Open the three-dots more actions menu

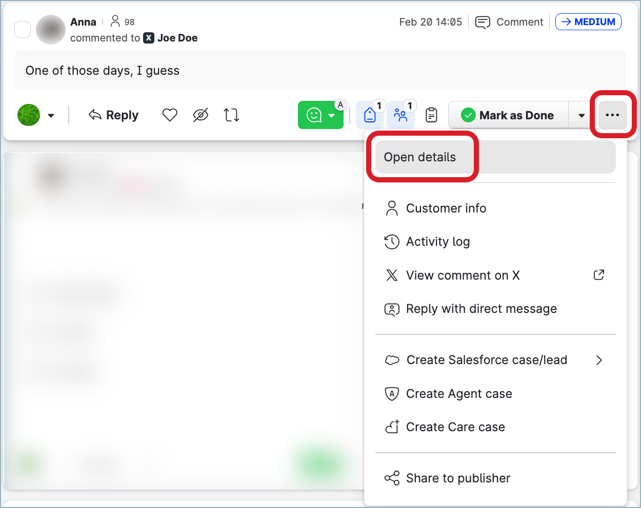pyautogui.click(x=612, y=115)
